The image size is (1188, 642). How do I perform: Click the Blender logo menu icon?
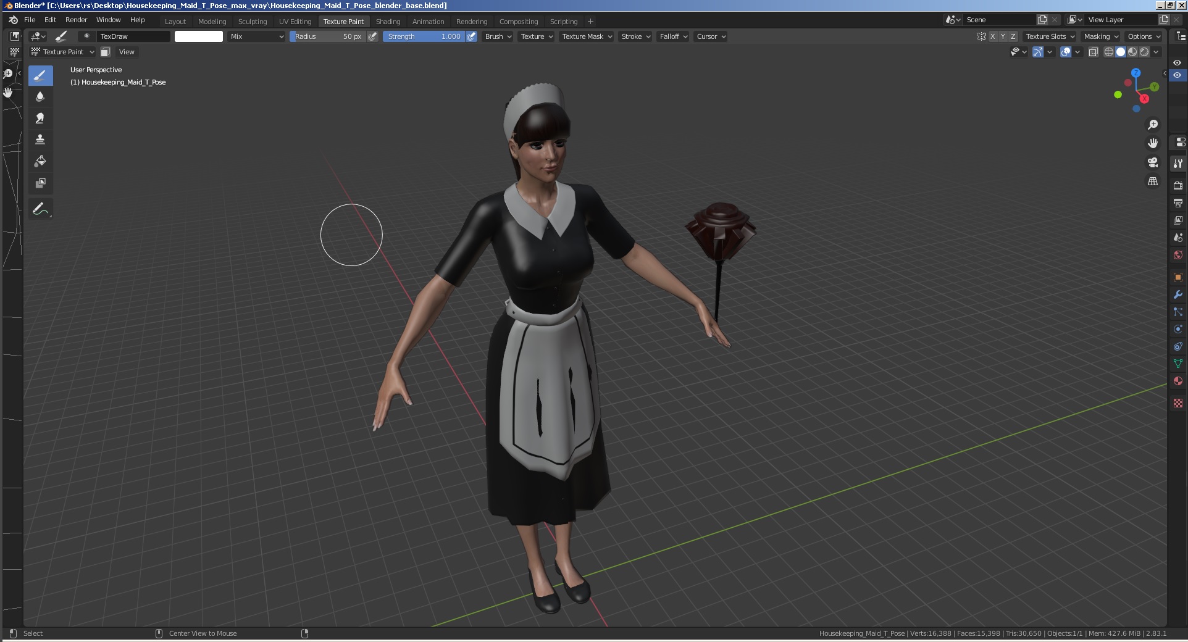(13, 20)
